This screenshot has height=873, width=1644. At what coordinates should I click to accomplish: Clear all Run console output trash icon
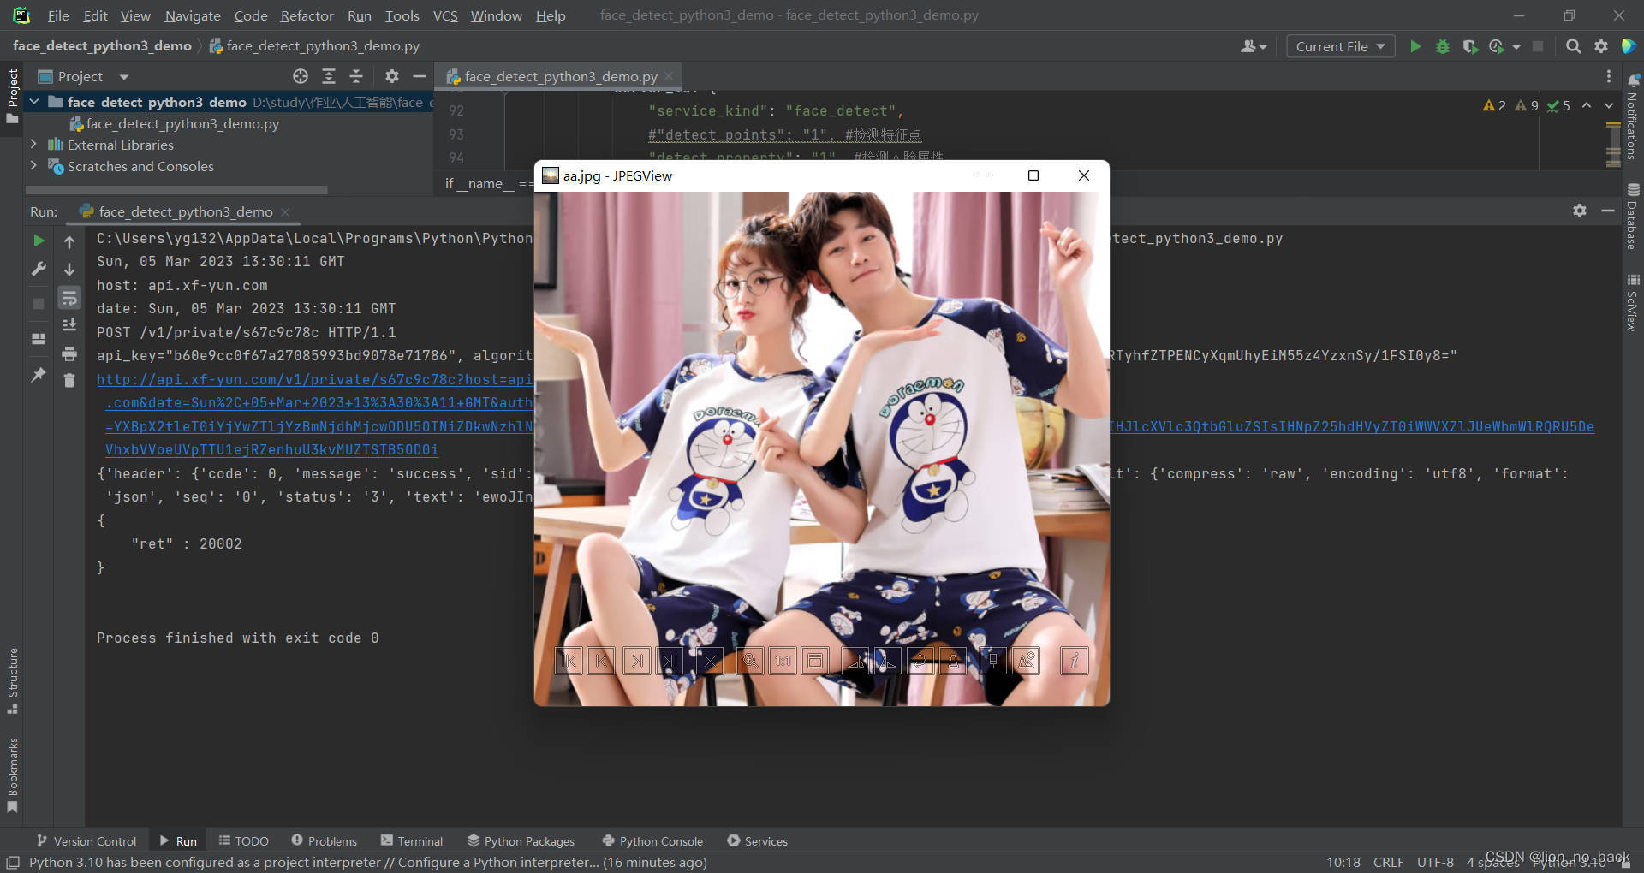coord(69,380)
